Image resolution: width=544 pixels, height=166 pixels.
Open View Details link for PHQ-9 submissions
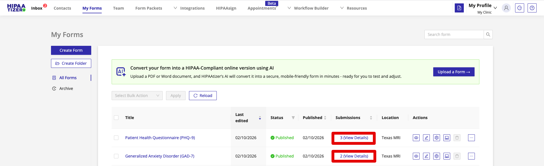tap(354, 138)
